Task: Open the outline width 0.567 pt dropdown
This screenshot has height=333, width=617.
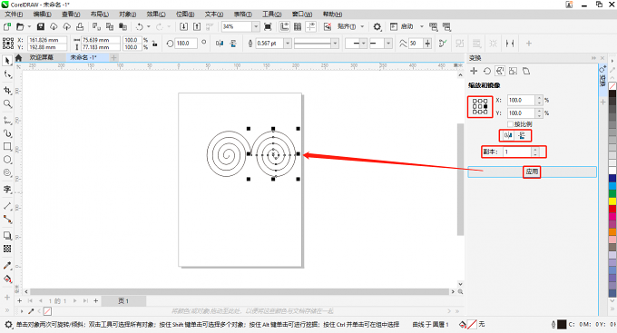Action: (288, 44)
